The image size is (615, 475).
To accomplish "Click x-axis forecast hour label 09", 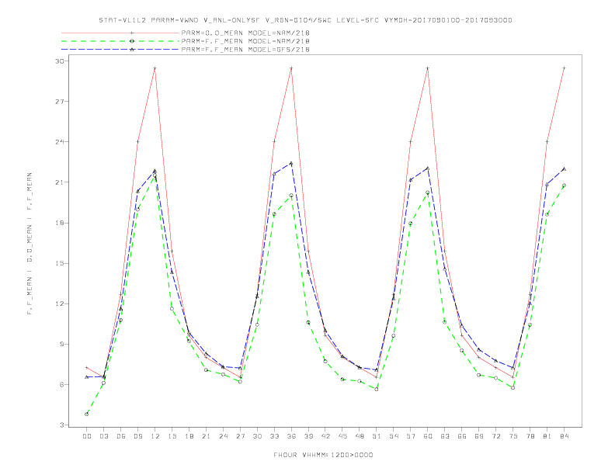I will click(x=137, y=436).
